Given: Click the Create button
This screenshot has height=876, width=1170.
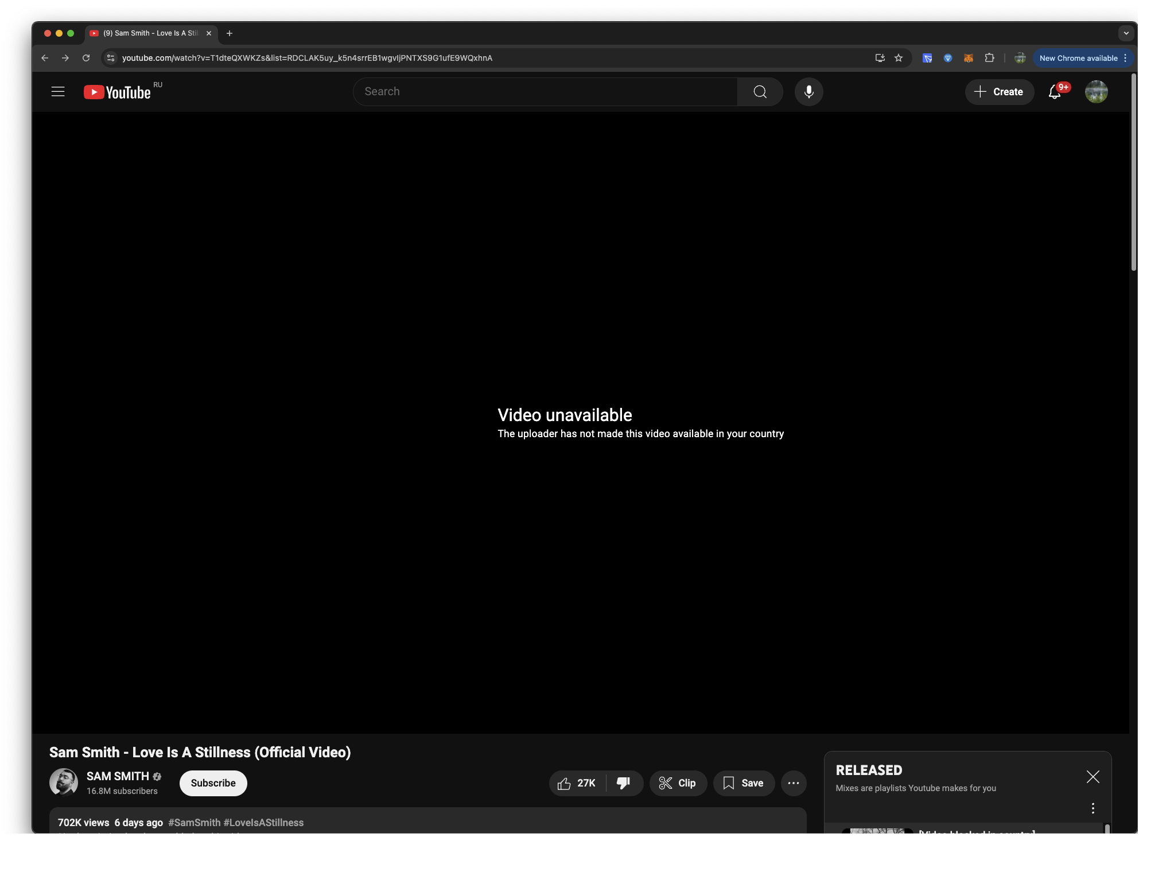Looking at the screenshot, I should click(999, 92).
